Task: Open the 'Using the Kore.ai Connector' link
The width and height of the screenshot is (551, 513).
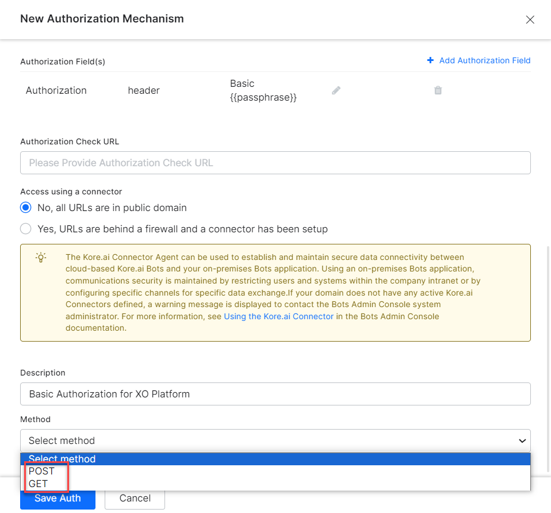Action: [x=278, y=316]
